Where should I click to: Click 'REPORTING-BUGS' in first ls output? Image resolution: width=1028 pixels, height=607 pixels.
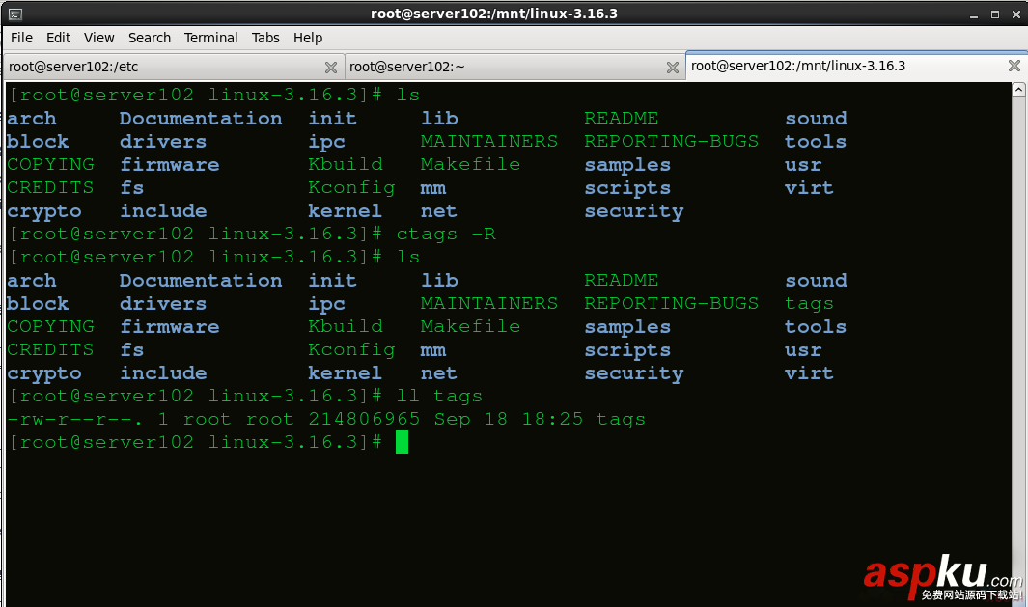tap(672, 141)
